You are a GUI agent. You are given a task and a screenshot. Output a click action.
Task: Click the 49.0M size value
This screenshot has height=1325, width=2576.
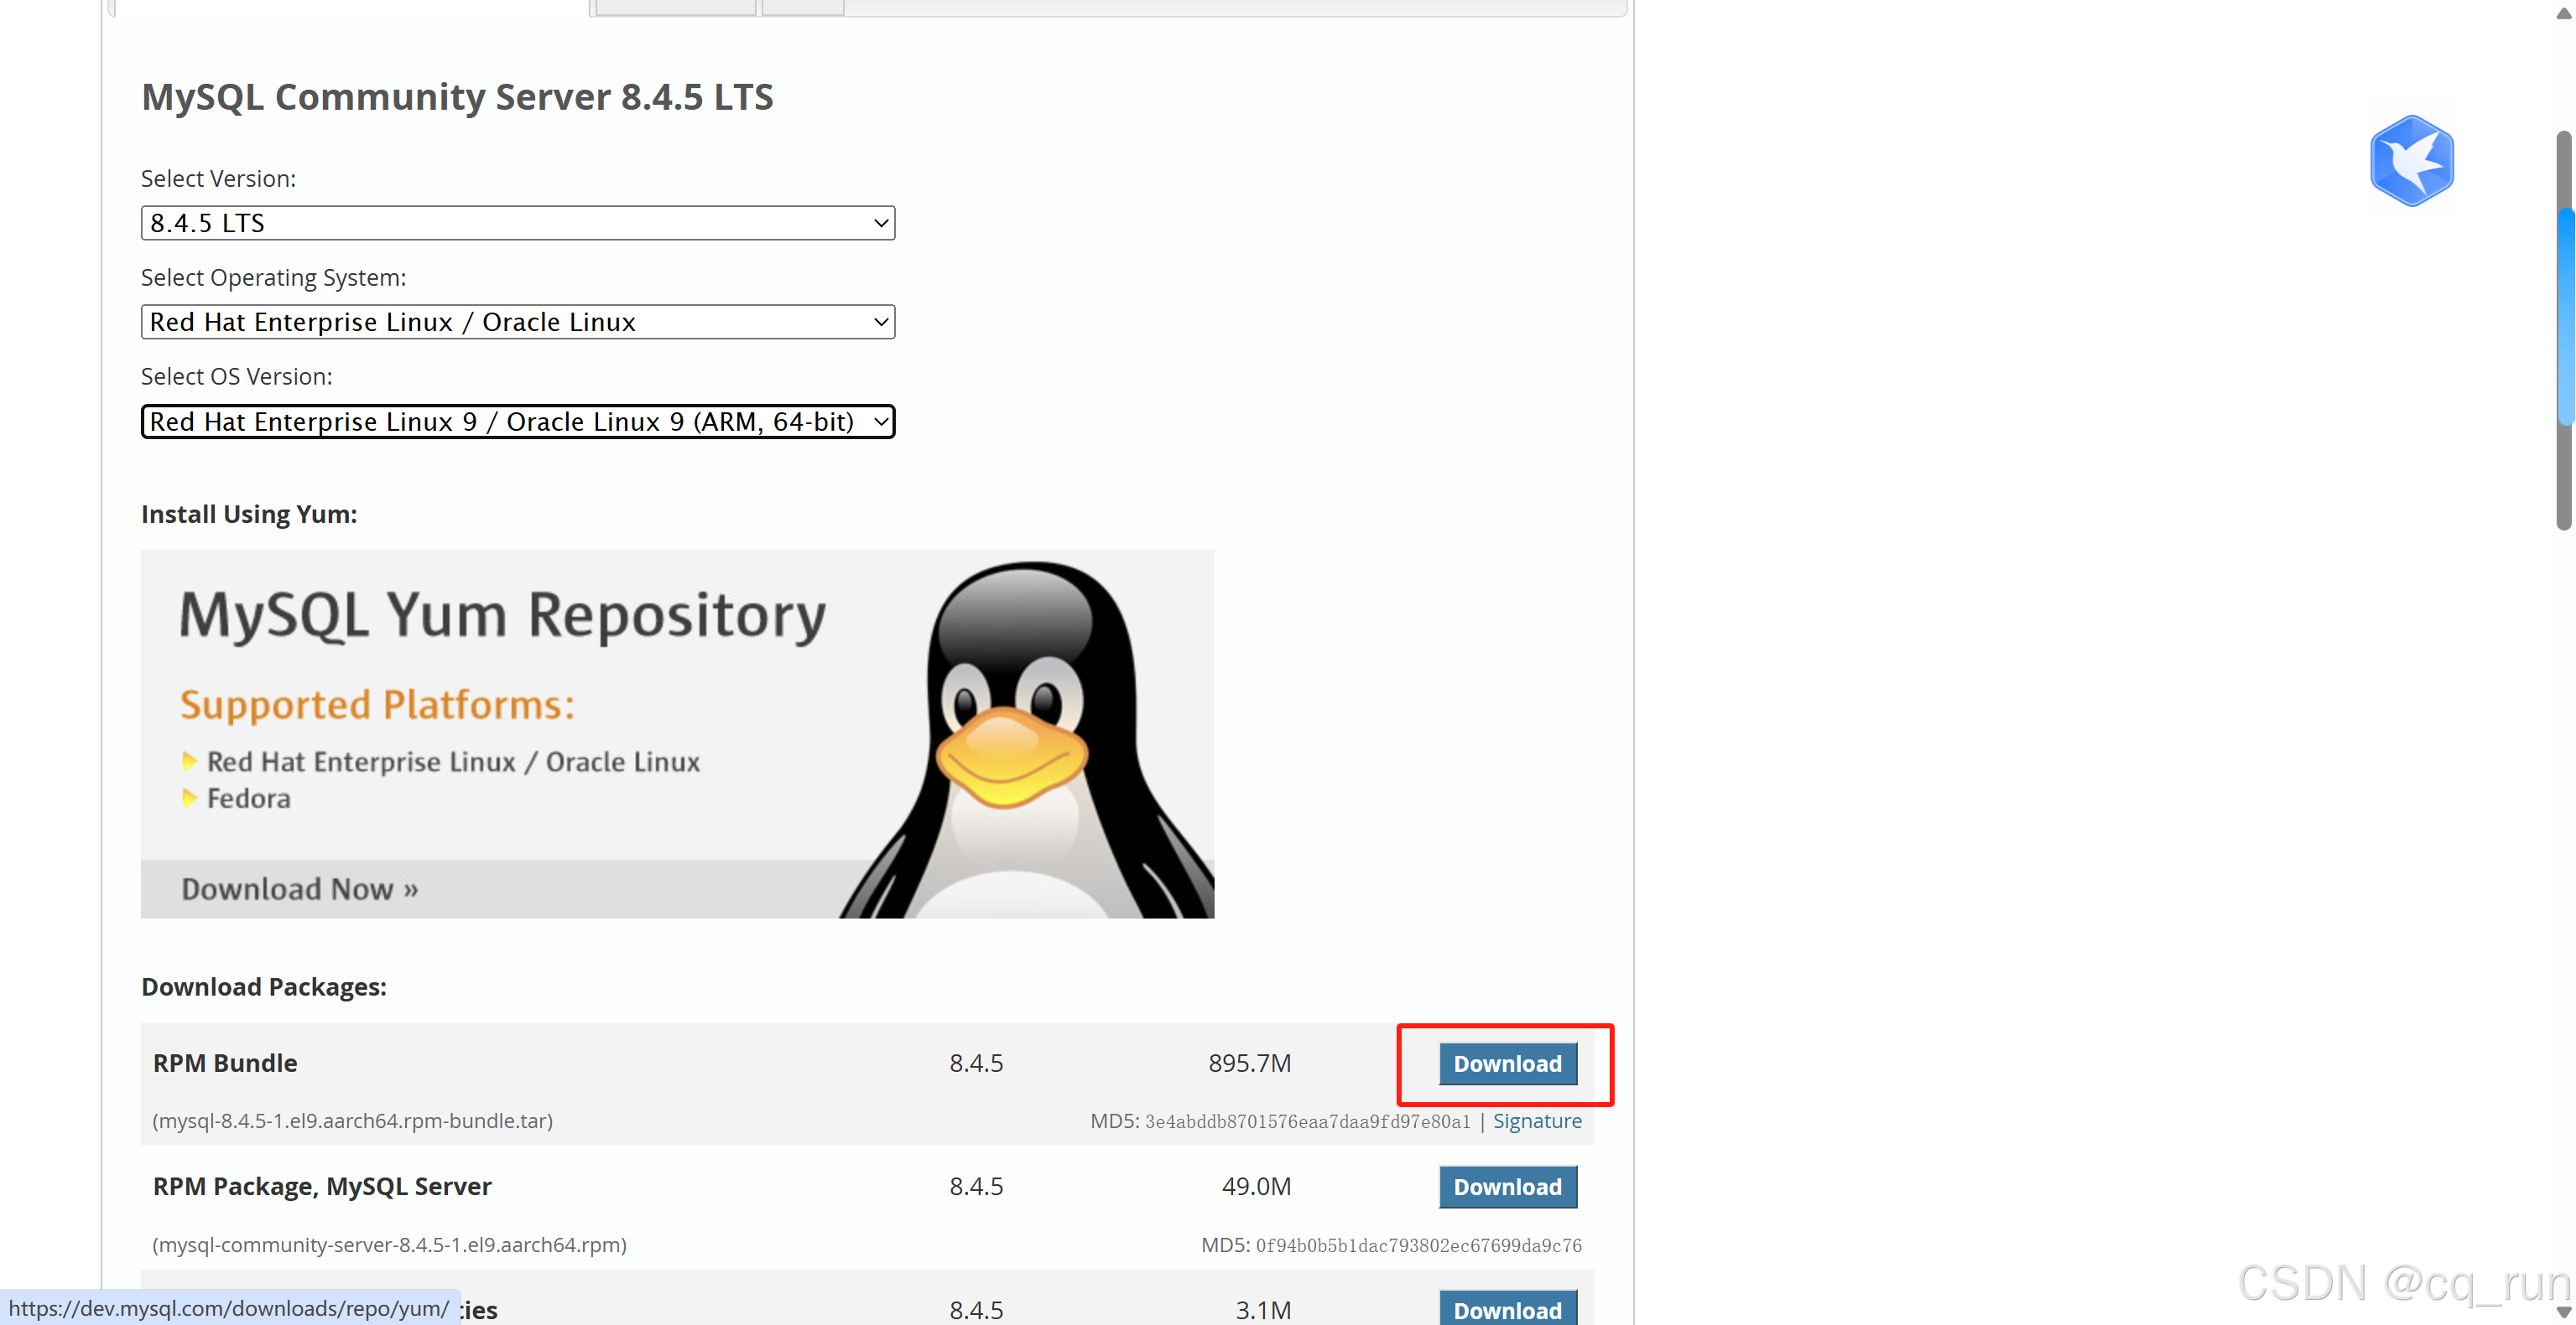click(1256, 1185)
